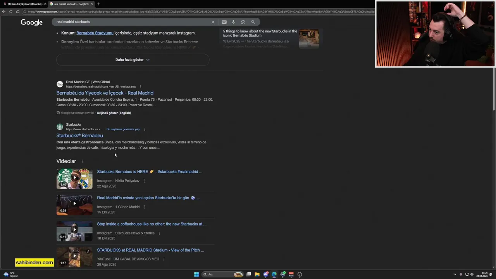496x279 pixels.
Task: Open Starbucks Bernabeu is HERE video link
Action: point(150,172)
